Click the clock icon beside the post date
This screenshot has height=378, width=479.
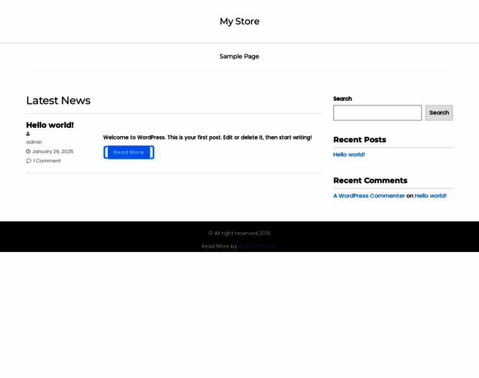[28, 151]
